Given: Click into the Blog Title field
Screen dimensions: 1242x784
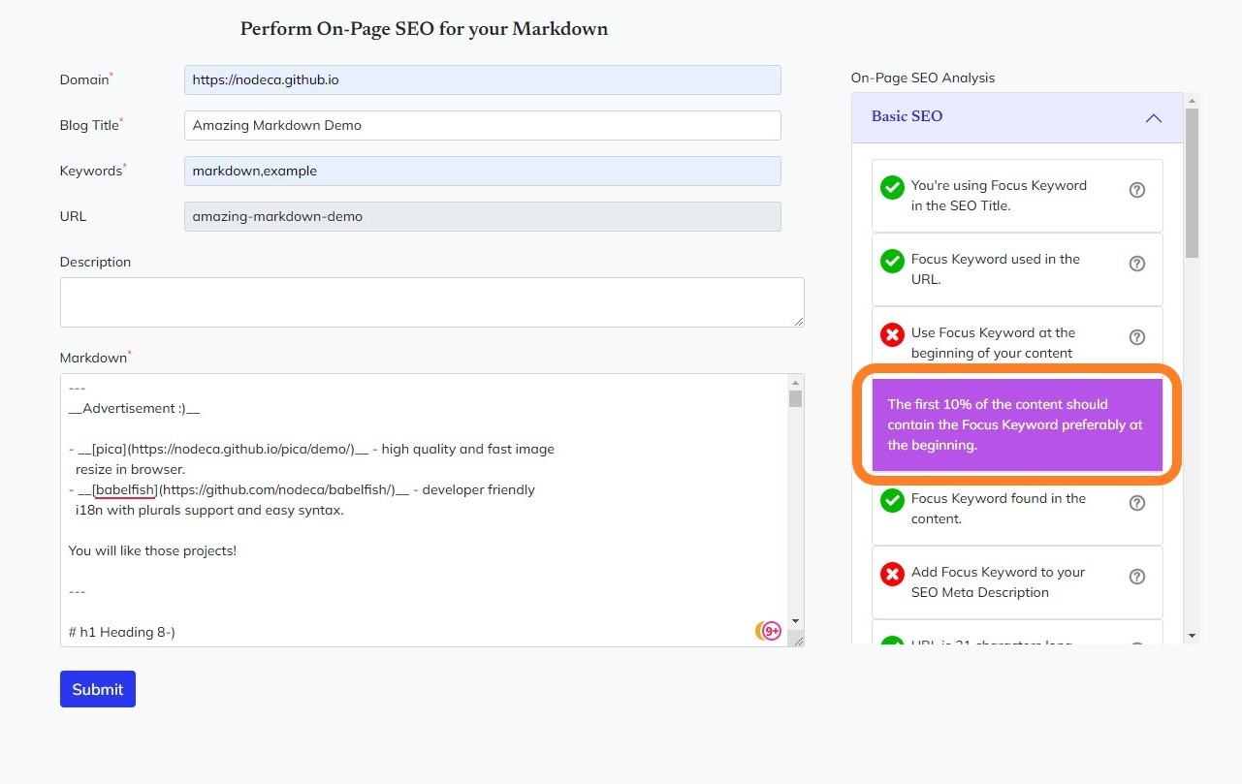Looking at the screenshot, I should (x=482, y=125).
